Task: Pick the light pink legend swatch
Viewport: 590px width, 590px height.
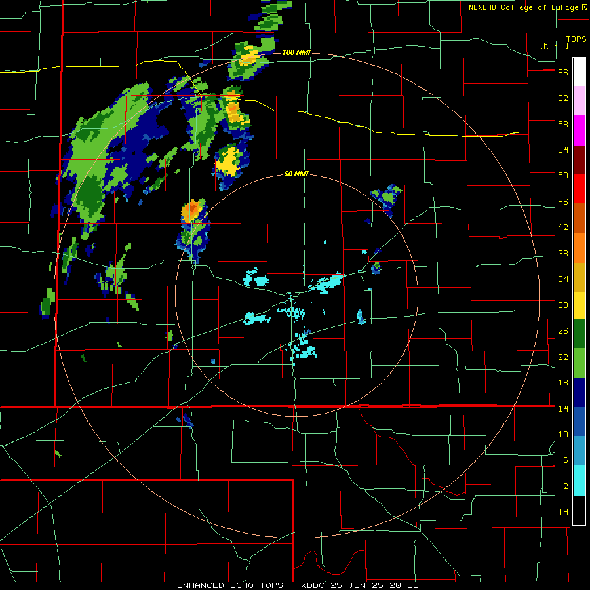Action: [579, 100]
